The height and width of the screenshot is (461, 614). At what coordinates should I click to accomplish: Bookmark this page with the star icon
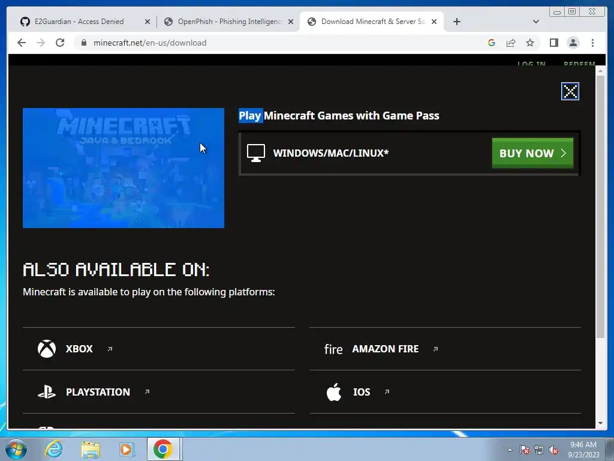pyautogui.click(x=530, y=43)
